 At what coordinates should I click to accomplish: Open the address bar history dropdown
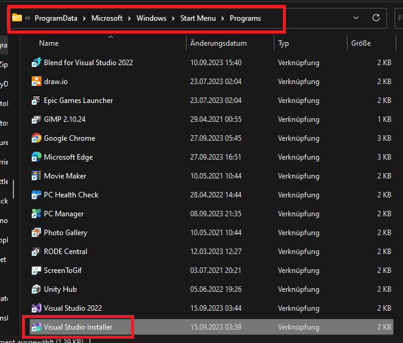point(356,18)
